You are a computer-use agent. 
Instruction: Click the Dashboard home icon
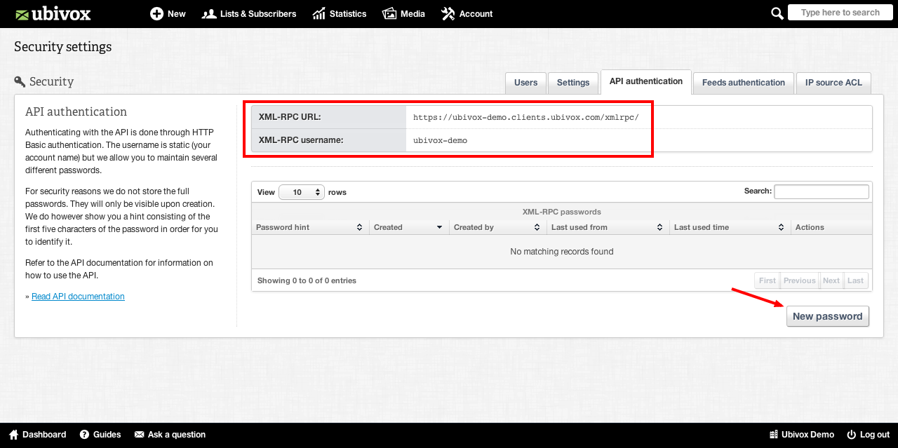pyautogui.click(x=13, y=435)
